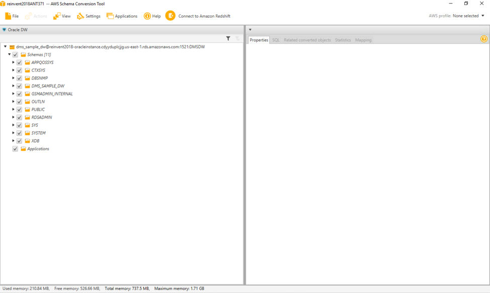The height and width of the screenshot is (293, 490).
Task: Expand the SYS schema node
Action: pyautogui.click(x=14, y=125)
